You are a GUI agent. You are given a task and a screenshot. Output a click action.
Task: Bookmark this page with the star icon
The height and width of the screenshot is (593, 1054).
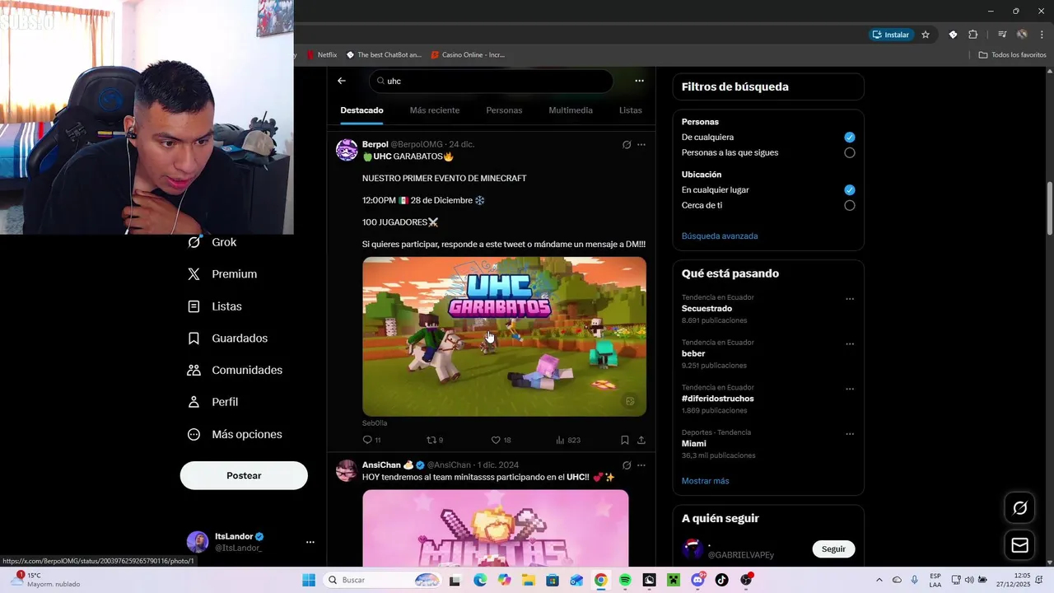pyautogui.click(x=926, y=35)
